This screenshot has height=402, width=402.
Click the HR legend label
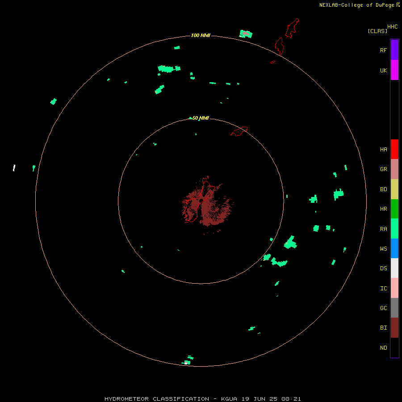[x=383, y=209]
